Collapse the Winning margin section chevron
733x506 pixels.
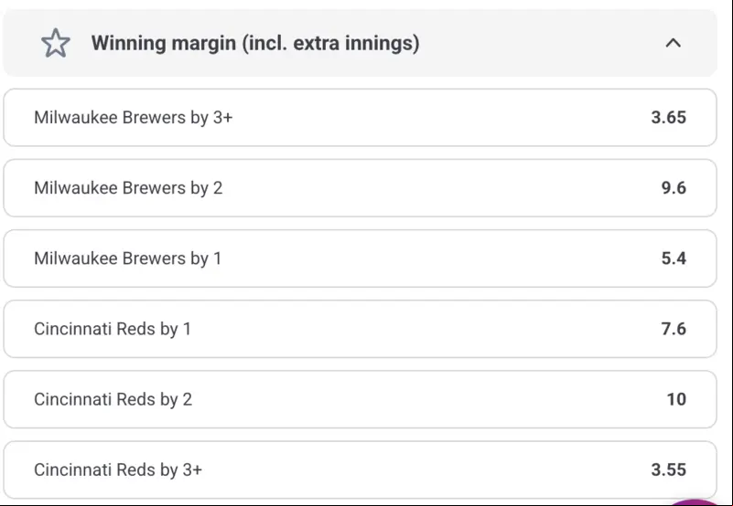[x=673, y=44]
